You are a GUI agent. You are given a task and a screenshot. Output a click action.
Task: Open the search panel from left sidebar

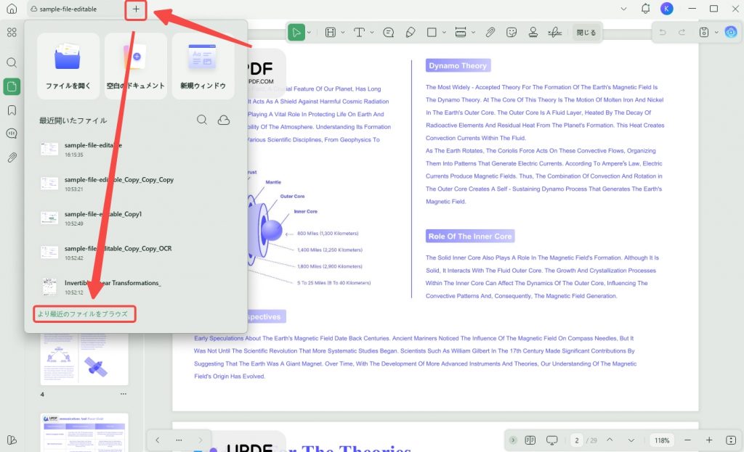pyautogui.click(x=12, y=62)
